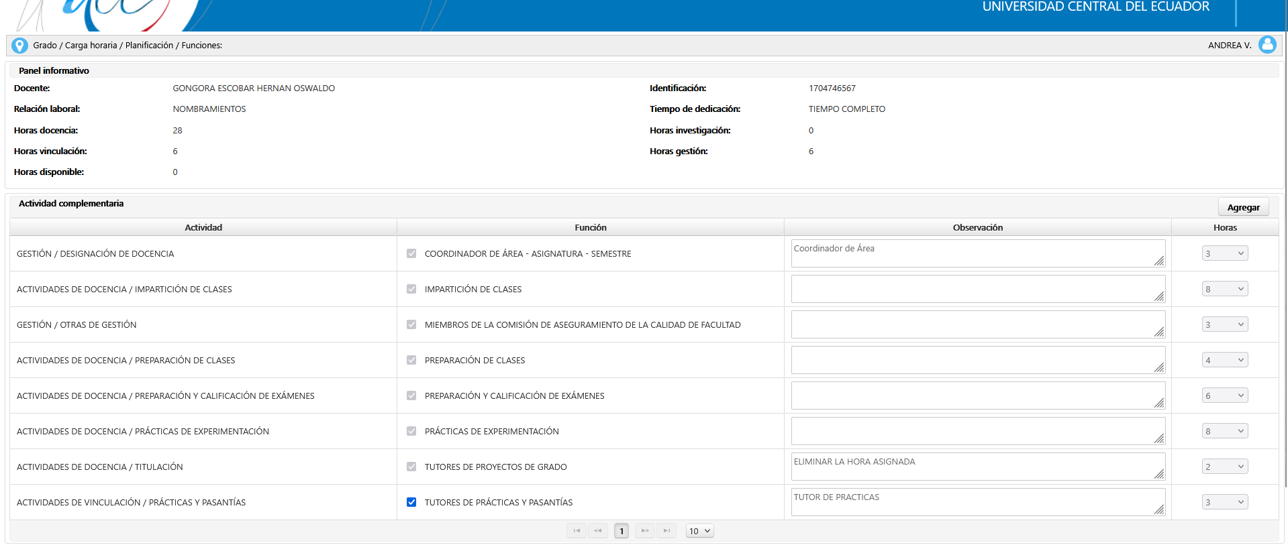Click docente name GONGORA ESCOBAR HERNAN OSWALDO
Image resolution: width=1288 pixels, height=547 pixels.
point(254,88)
